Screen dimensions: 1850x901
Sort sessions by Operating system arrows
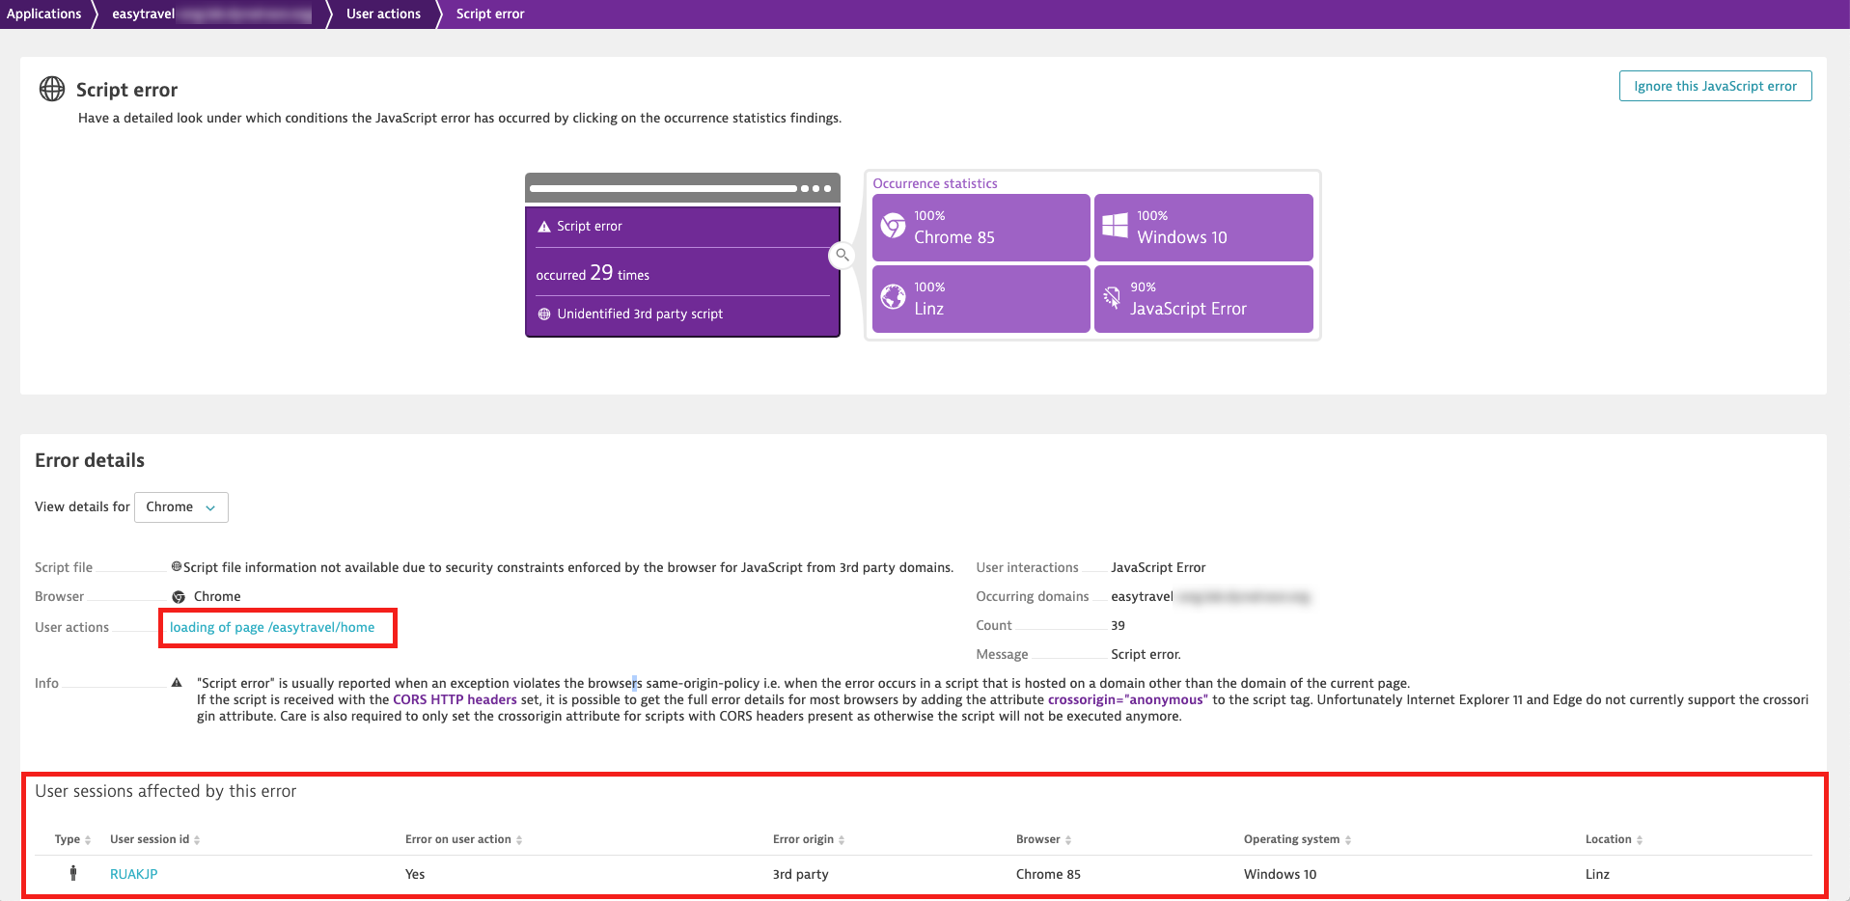point(1348,840)
